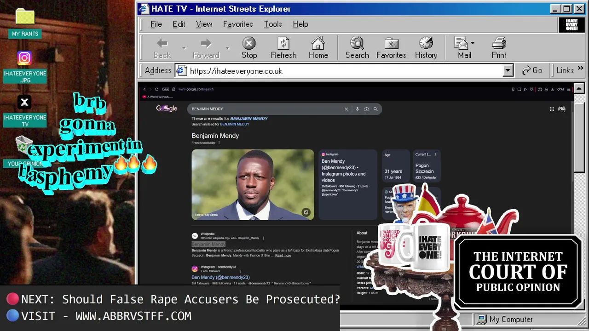Viewport: 589px width, 331px height.
Task: Open the Instagram Ben Mendy knowledge card
Action: [348, 184]
